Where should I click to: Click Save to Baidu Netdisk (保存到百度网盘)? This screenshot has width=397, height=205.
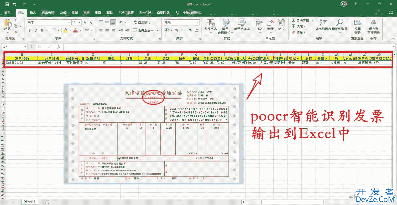click(x=374, y=26)
